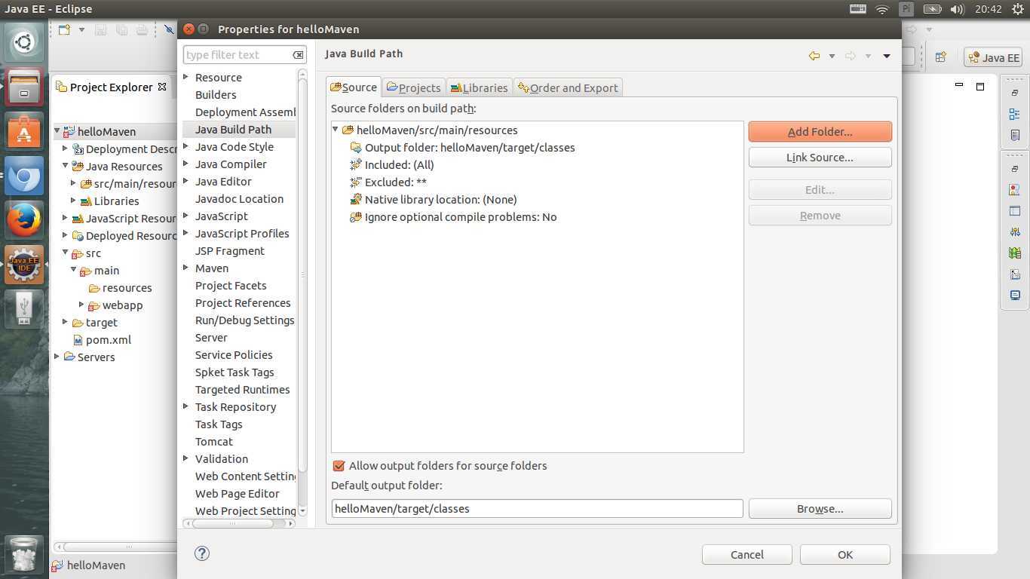
Task: Launch Ubuntu Software Center from launcher
Action: point(23,131)
